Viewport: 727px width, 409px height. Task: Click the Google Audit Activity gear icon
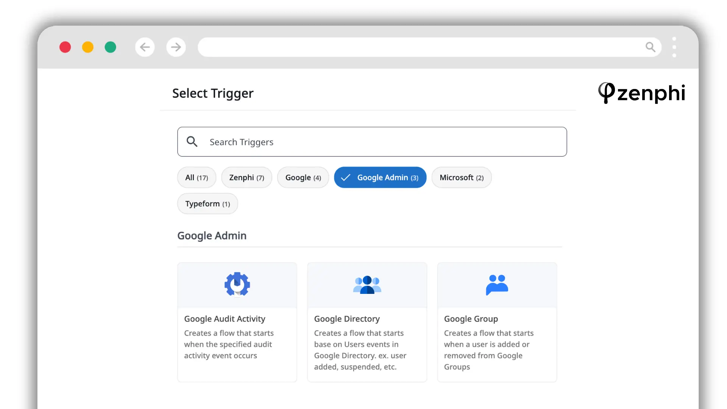pos(237,284)
